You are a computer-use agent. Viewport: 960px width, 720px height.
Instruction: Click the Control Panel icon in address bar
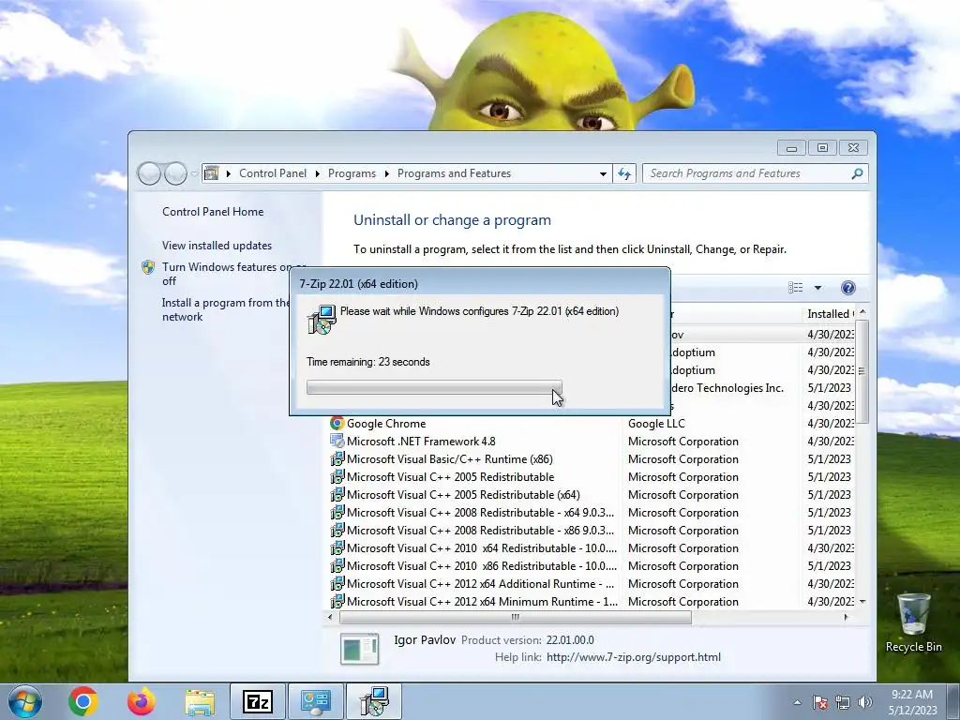point(211,173)
